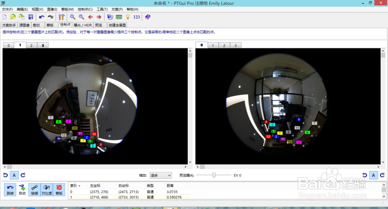Image resolution: width=388 pixels, height=209 pixels.
Task: Rotate right image clockwise
Action: pos(382,175)
